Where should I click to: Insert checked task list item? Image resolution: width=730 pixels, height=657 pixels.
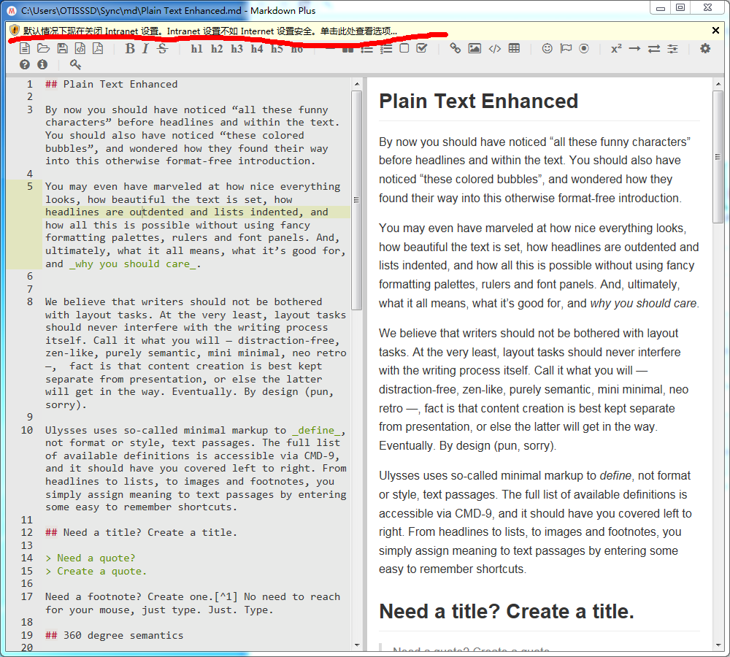coord(422,49)
